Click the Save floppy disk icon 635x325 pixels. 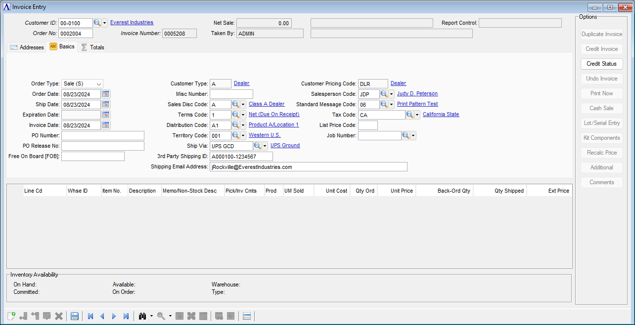click(x=75, y=316)
